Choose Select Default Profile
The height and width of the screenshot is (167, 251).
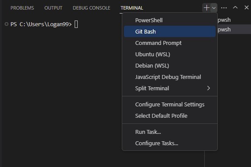tap(170, 116)
